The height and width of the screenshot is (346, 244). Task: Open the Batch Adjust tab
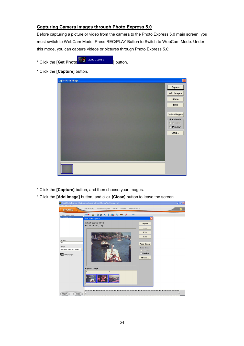[x=103, y=208]
